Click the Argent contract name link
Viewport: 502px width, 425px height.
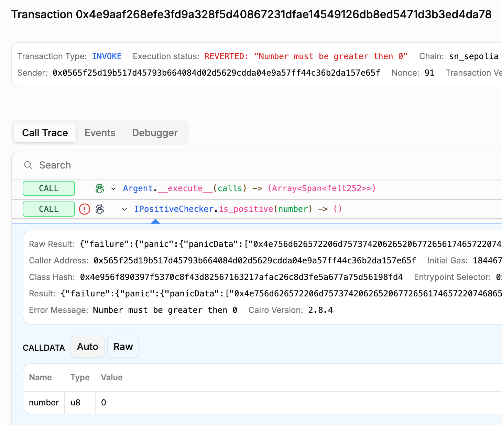coord(138,188)
